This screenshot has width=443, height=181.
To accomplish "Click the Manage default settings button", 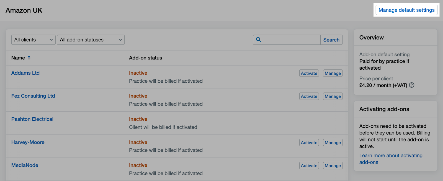I will pos(406,10).
